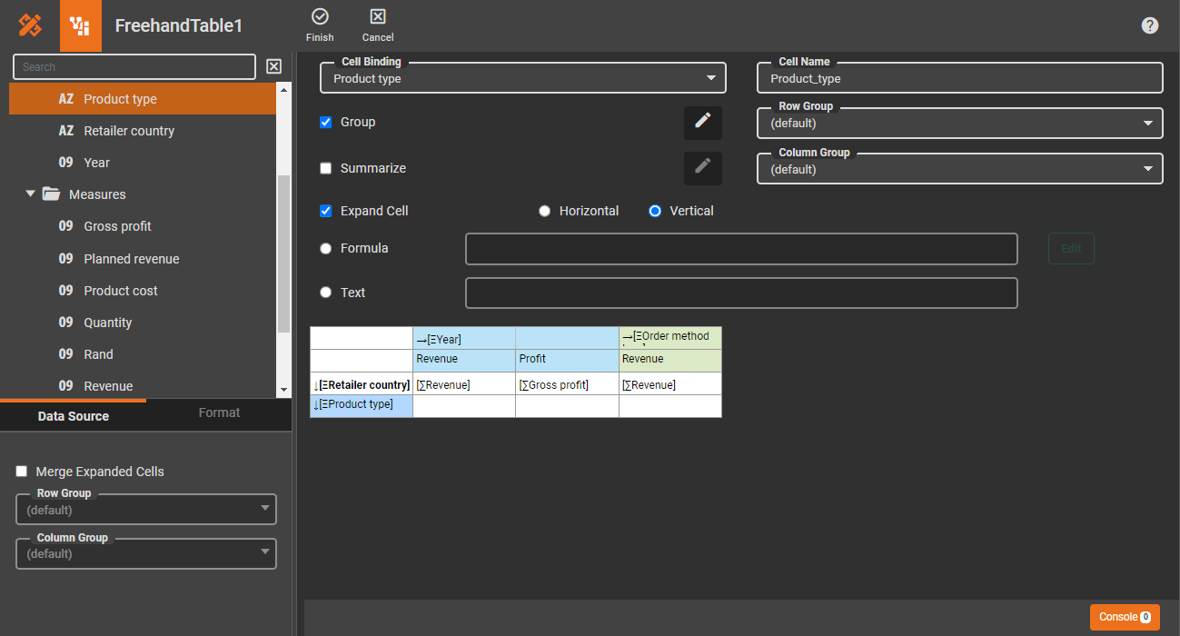This screenshot has height=636, width=1180.
Task: Select the Horizontal radio button
Action: [x=545, y=211]
